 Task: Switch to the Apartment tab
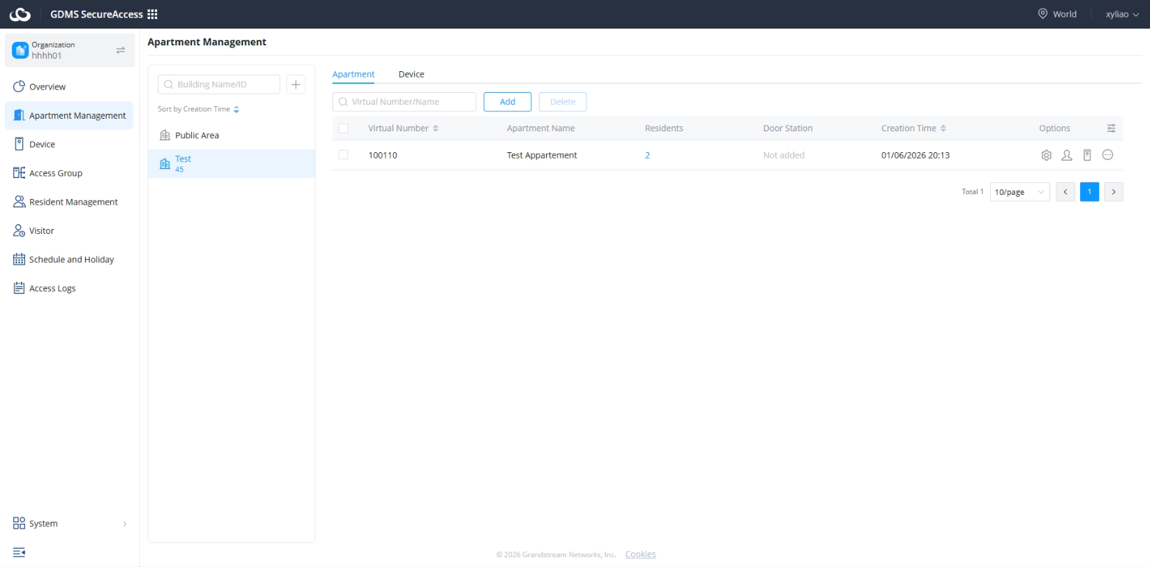353,74
